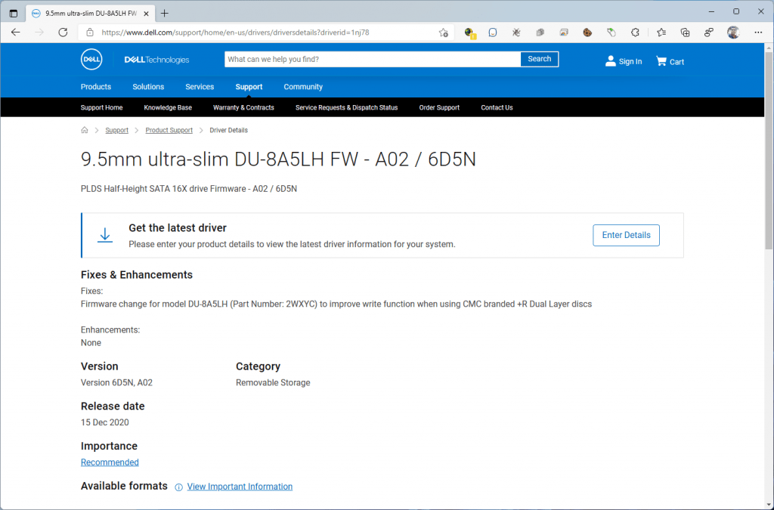Click the breadcrumb home icon
This screenshot has width=774, height=510.
[x=85, y=130]
